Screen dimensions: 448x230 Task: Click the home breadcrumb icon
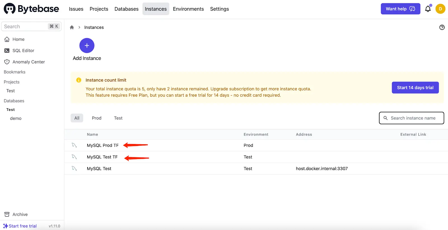72,27
